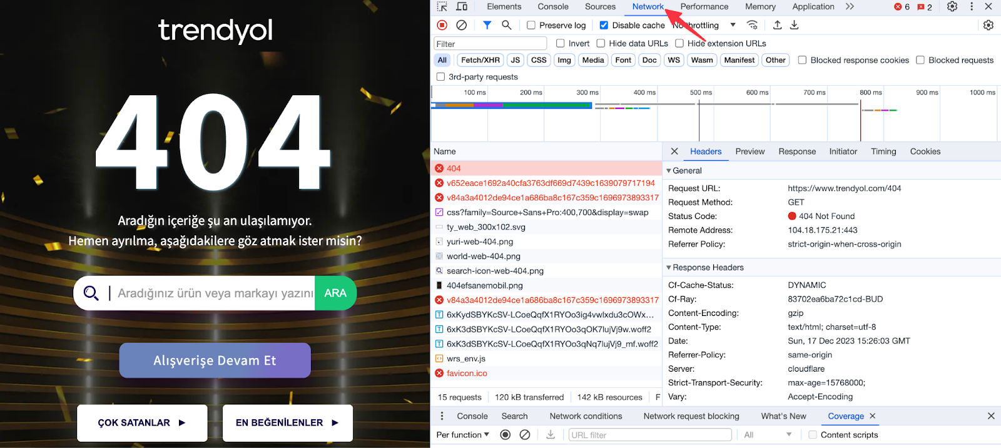Start instrumenting coverage record button
The image size is (1001, 448).
(506, 435)
